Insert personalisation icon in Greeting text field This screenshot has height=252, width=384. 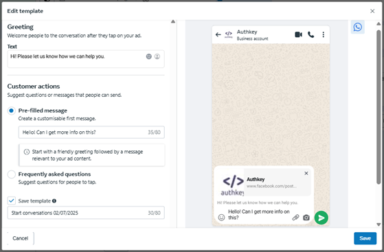tap(157, 56)
